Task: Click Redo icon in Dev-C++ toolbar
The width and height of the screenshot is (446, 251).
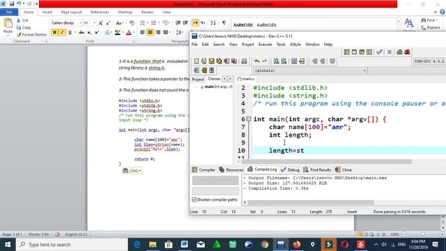Action: coord(265,61)
